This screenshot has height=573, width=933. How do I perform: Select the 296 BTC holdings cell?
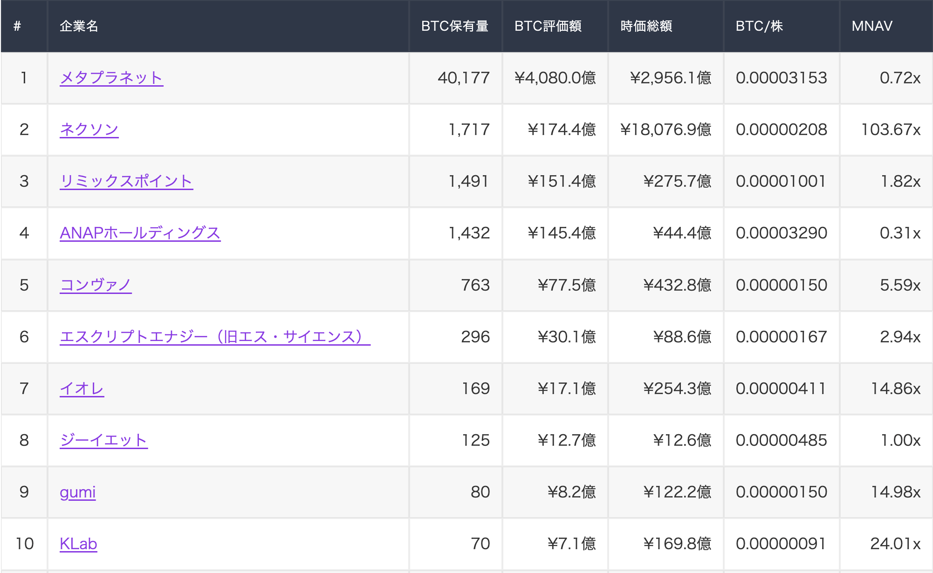coord(456,337)
